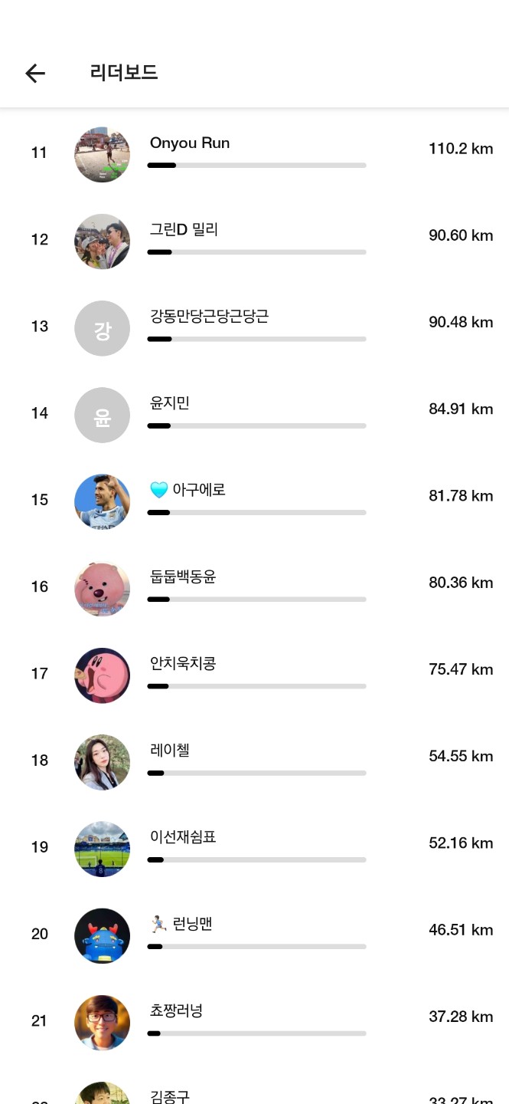Image resolution: width=509 pixels, height=1104 pixels.
Task: Open 아구에로's soccer player avatar
Action: pyautogui.click(x=102, y=501)
